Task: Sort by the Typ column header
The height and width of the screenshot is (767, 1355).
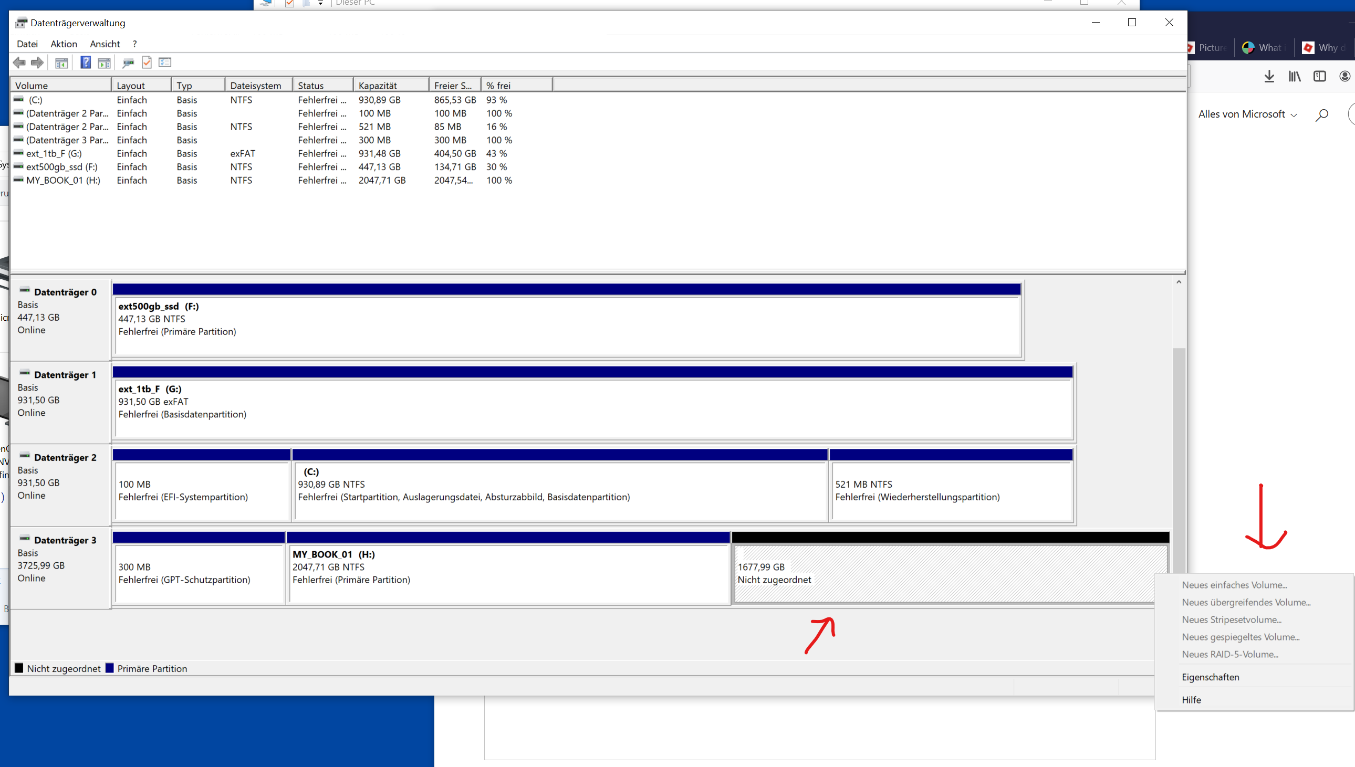Action: tap(199, 86)
